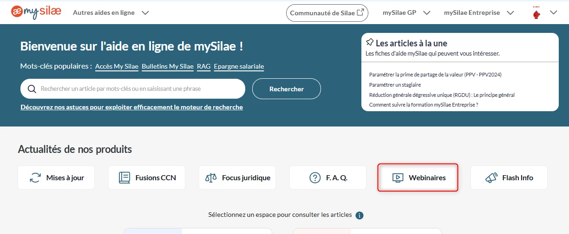Click the magnifier icon in search field
Screen dimensions: 569x234
click(32, 89)
